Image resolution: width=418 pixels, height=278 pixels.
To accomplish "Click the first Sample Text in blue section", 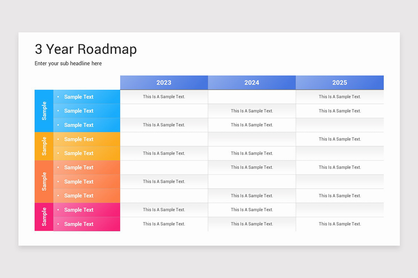I will [x=79, y=97].
